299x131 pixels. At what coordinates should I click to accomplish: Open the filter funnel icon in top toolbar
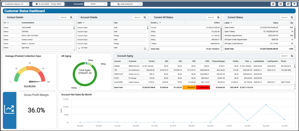pyautogui.click(x=294, y=4)
